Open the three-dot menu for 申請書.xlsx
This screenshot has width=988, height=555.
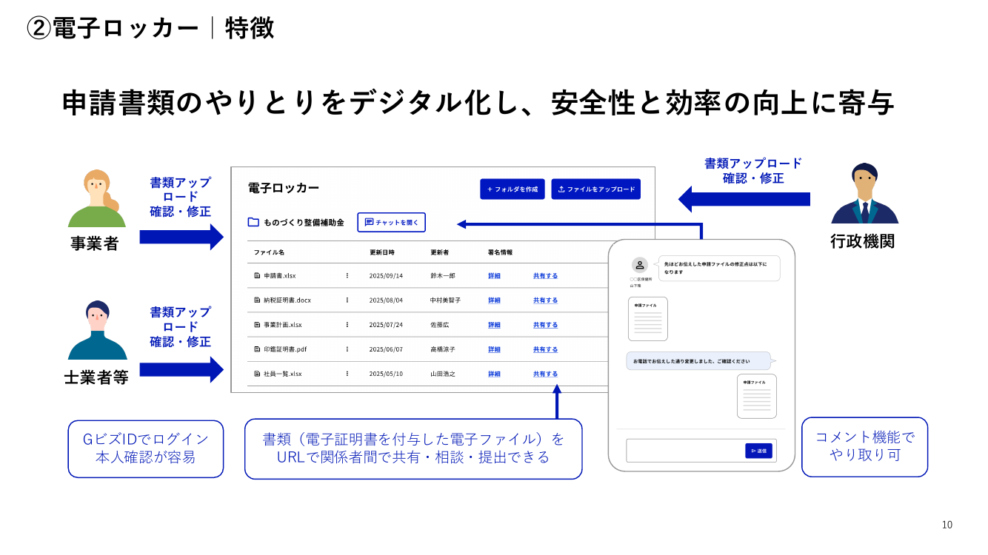coord(347,276)
